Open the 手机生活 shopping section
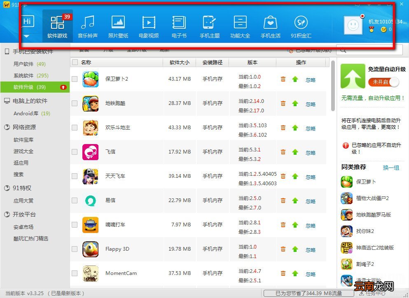The width and height of the screenshot is (409, 298). point(271,26)
